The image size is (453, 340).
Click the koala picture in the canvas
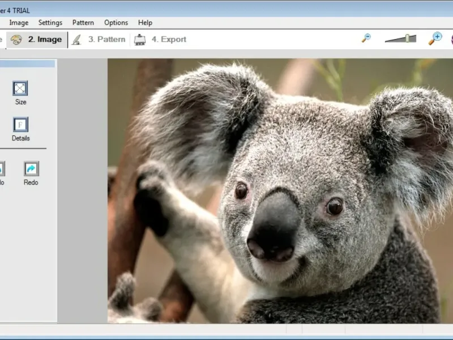tap(280, 191)
